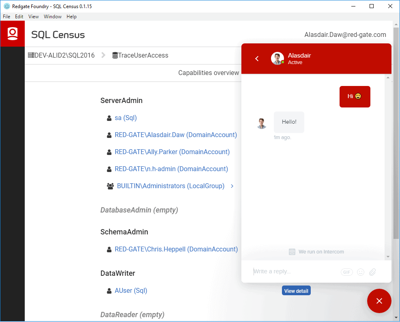The image size is (400, 322).
Task: Click the user icon beside RED-GATE\Ally.Parker
Action: pyautogui.click(x=109, y=152)
